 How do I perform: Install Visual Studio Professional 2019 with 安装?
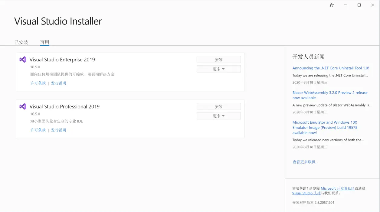219,106
